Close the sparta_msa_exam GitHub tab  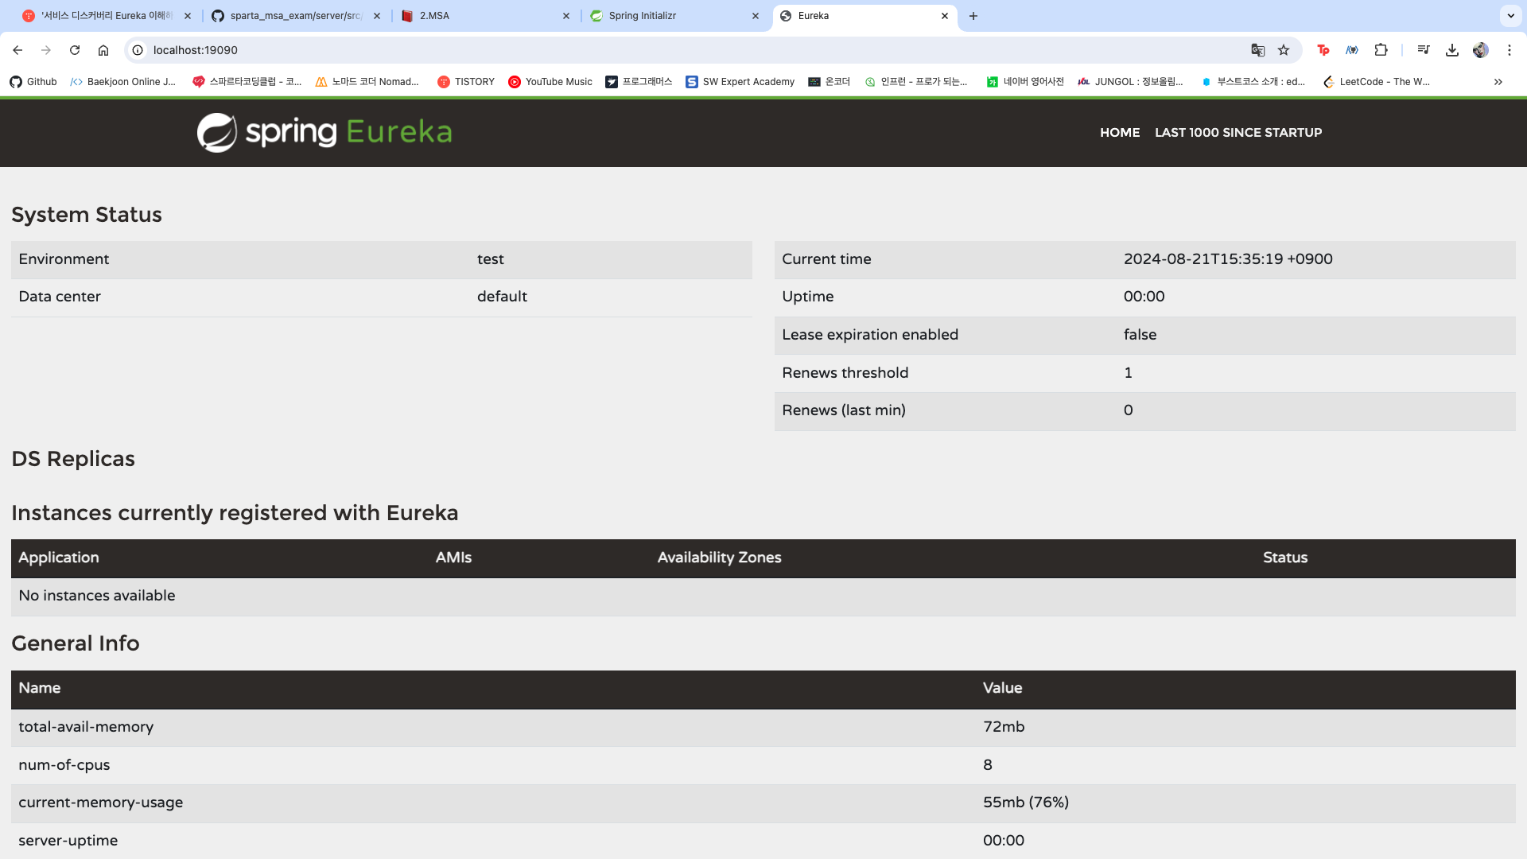click(x=377, y=16)
